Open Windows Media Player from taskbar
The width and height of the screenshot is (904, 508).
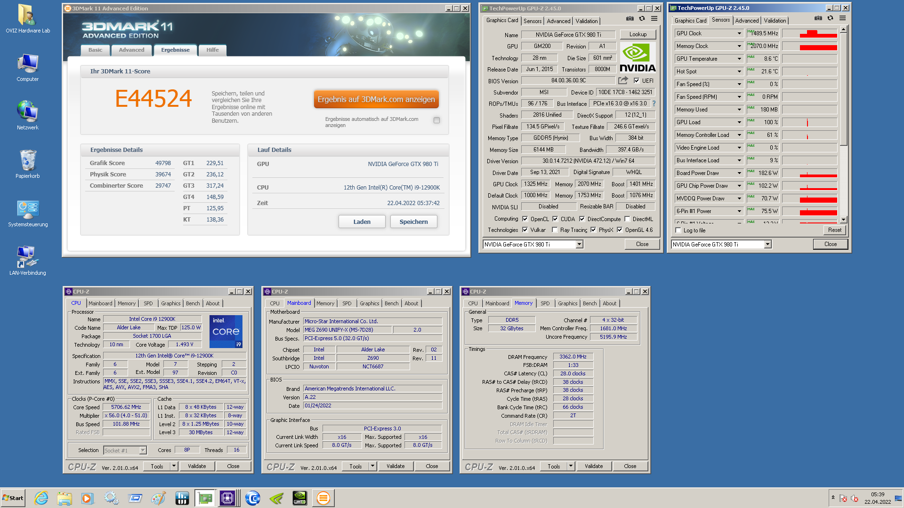point(88,498)
